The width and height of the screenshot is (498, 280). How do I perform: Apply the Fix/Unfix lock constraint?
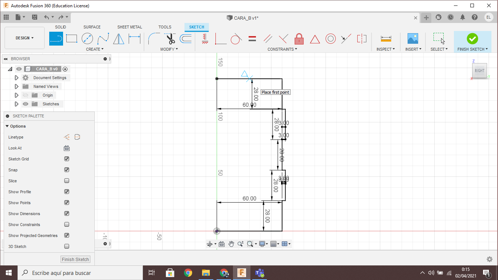[299, 38]
